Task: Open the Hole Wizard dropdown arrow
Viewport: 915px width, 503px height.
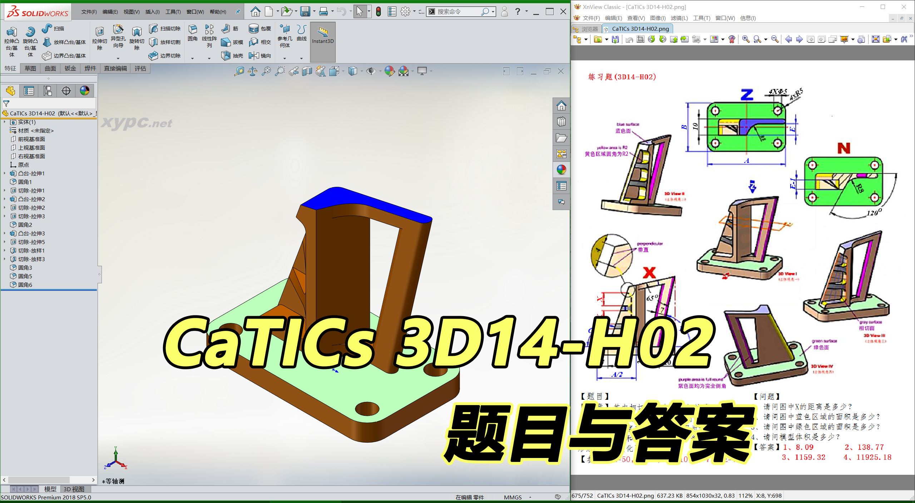Action: 118,58
